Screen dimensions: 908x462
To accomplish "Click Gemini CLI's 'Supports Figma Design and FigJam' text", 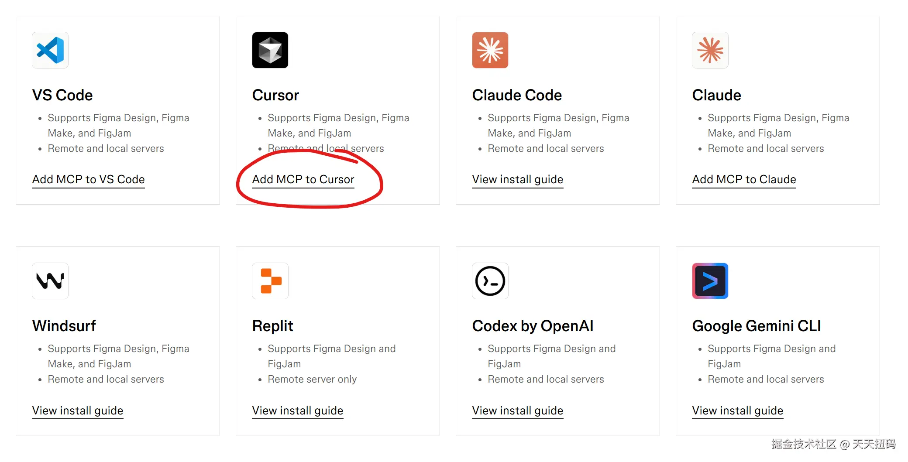I will click(772, 356).
